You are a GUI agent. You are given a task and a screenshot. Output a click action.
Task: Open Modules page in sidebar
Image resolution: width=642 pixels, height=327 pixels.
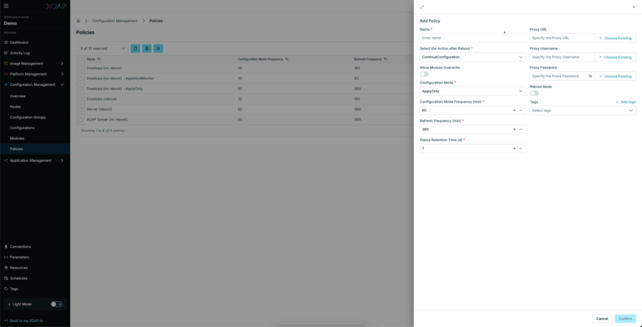[17, 139]
